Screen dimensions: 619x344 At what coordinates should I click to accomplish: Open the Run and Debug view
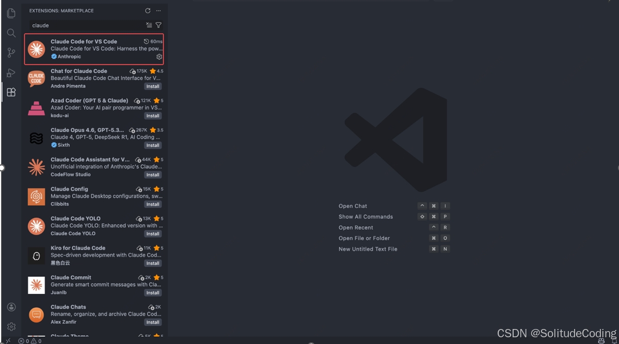pyautogui.click(x=11, y=73)
